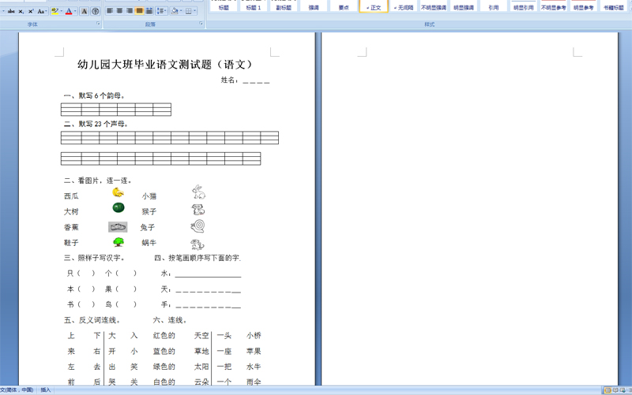Click the paragraph shading paint bucket

[x=175, y=11]
